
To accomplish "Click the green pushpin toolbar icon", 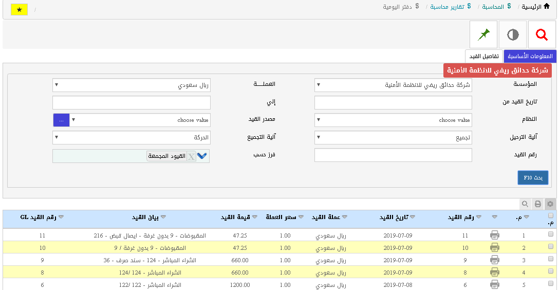I will 483,35.
